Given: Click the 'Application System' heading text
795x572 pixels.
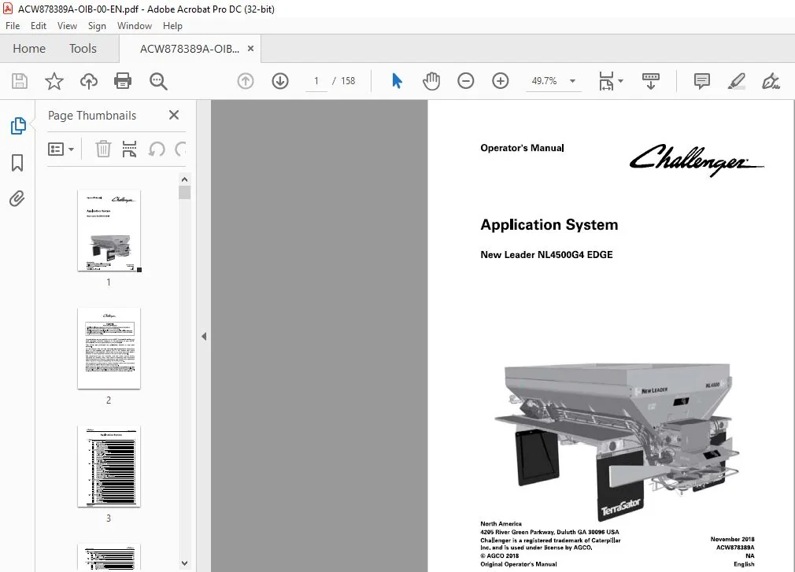Looking at the screenshot, I should pos(549,224).
